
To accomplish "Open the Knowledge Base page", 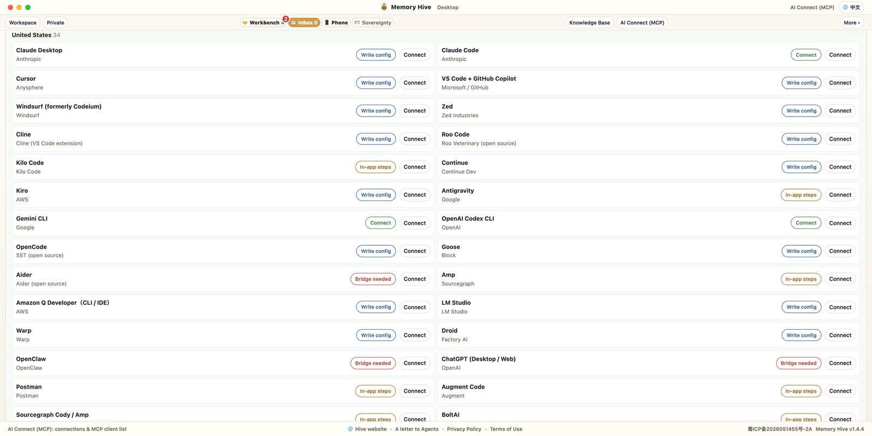I will 590,23.
